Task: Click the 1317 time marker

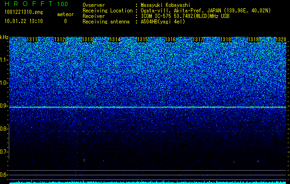Action: pyautogui.click(x=198, y=40)
